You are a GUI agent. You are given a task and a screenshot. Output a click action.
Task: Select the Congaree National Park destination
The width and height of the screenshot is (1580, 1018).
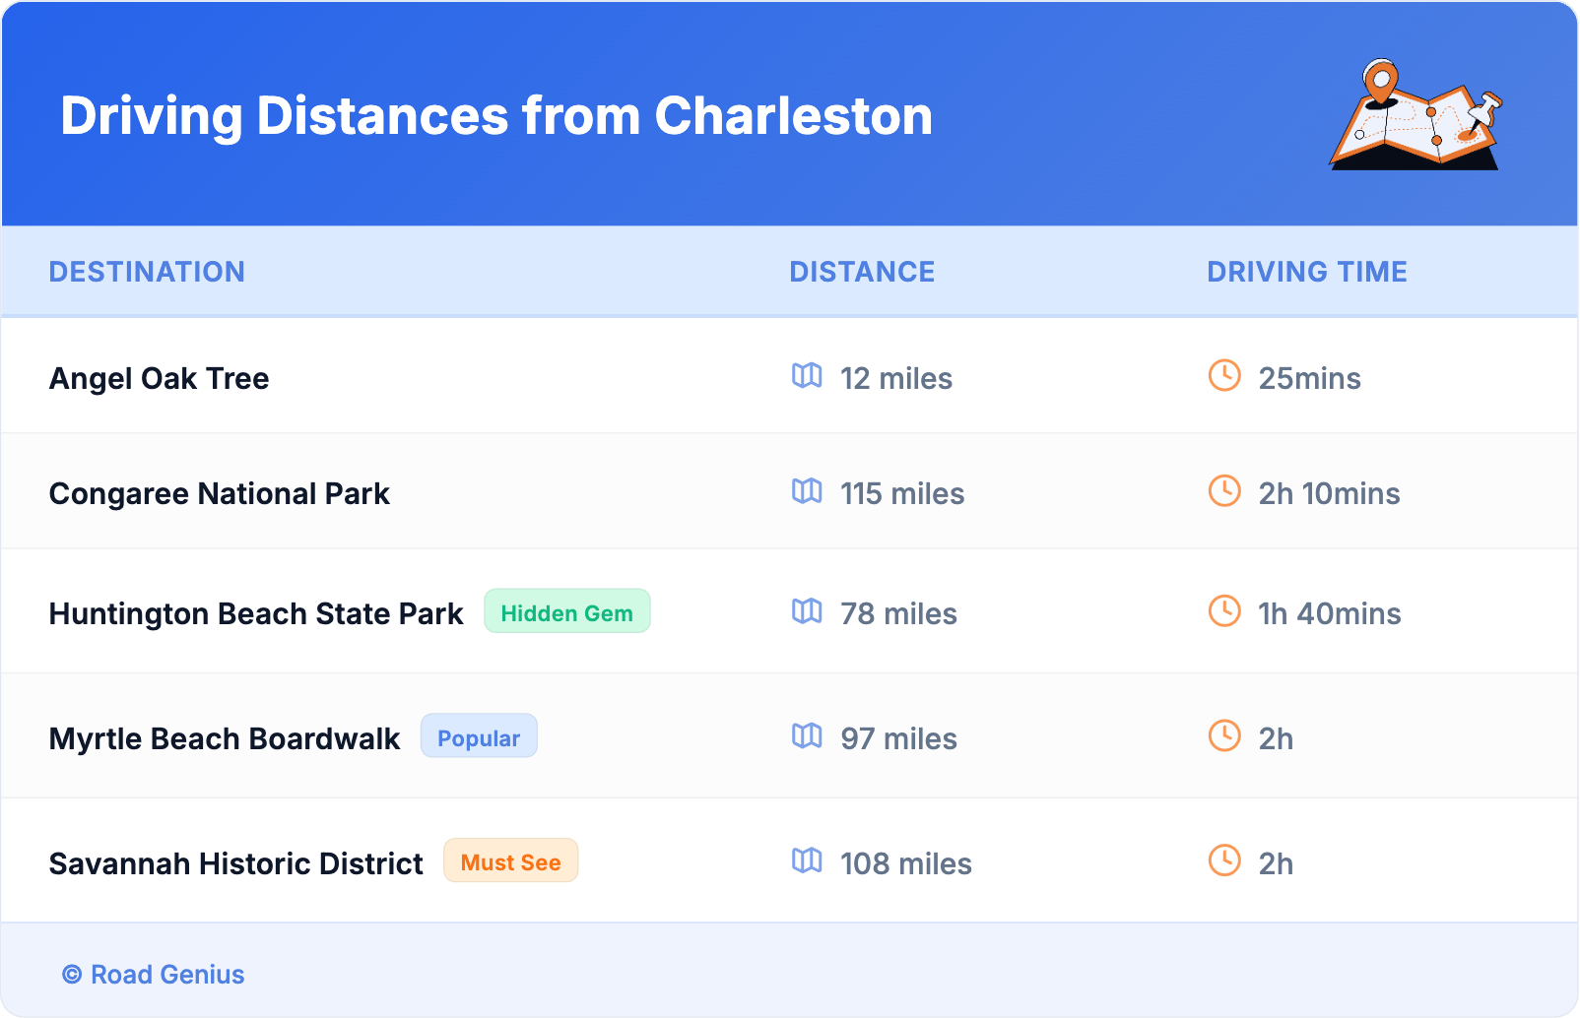click(x=220, y=493)
